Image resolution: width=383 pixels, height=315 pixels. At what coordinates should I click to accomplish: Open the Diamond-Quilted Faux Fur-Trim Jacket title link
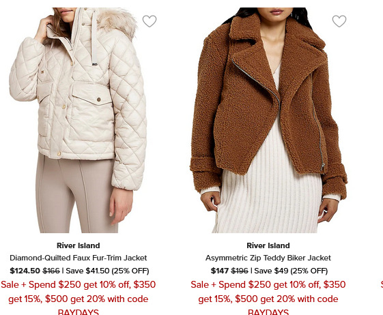pos(78,258)
